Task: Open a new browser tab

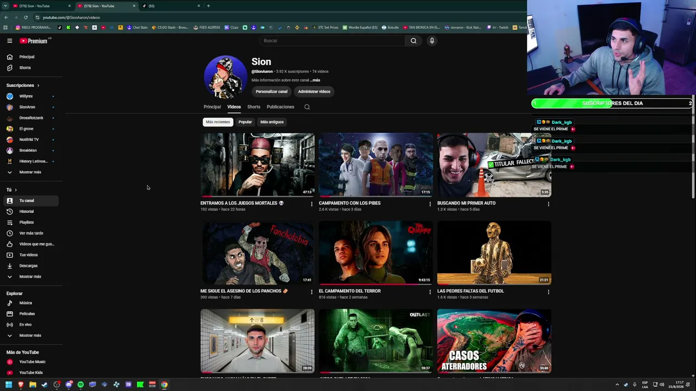Action: click(x=208, y=6)
